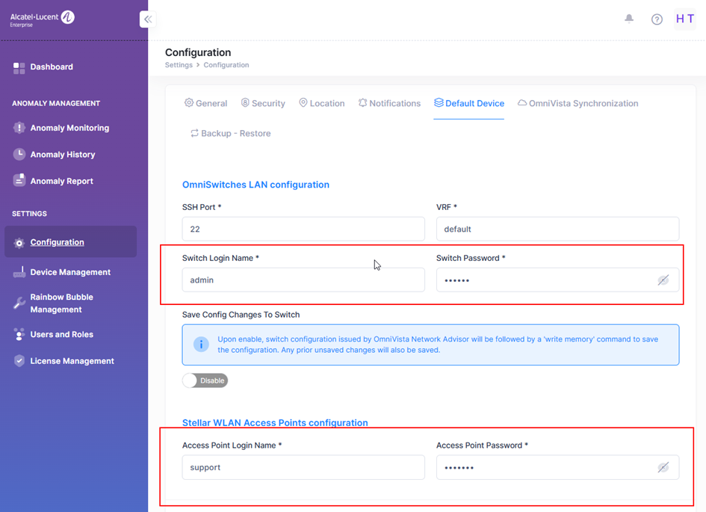
Task: Open Anomaly Monitoring page
Action: click(x=69, y=128)
